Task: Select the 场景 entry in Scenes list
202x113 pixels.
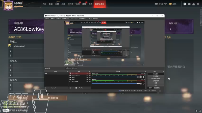Action: (56, 74)
